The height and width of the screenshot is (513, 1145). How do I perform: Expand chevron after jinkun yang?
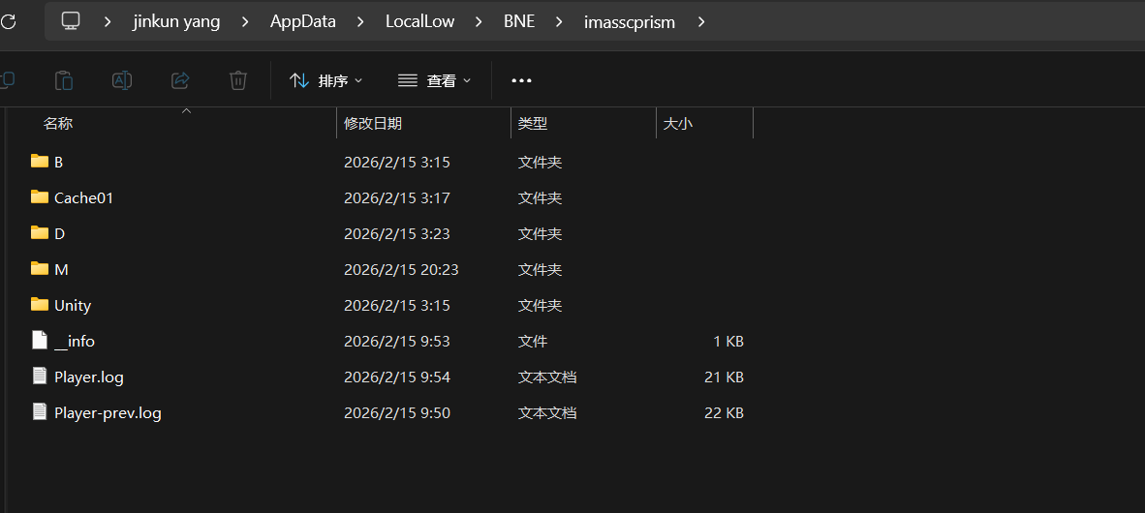tap(245, 22)
